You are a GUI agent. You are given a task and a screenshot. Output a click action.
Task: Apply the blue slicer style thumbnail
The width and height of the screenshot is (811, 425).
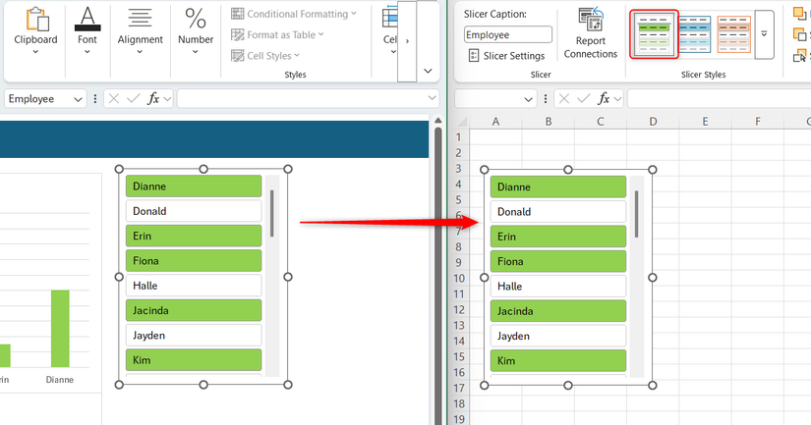[x=694, y=34]
